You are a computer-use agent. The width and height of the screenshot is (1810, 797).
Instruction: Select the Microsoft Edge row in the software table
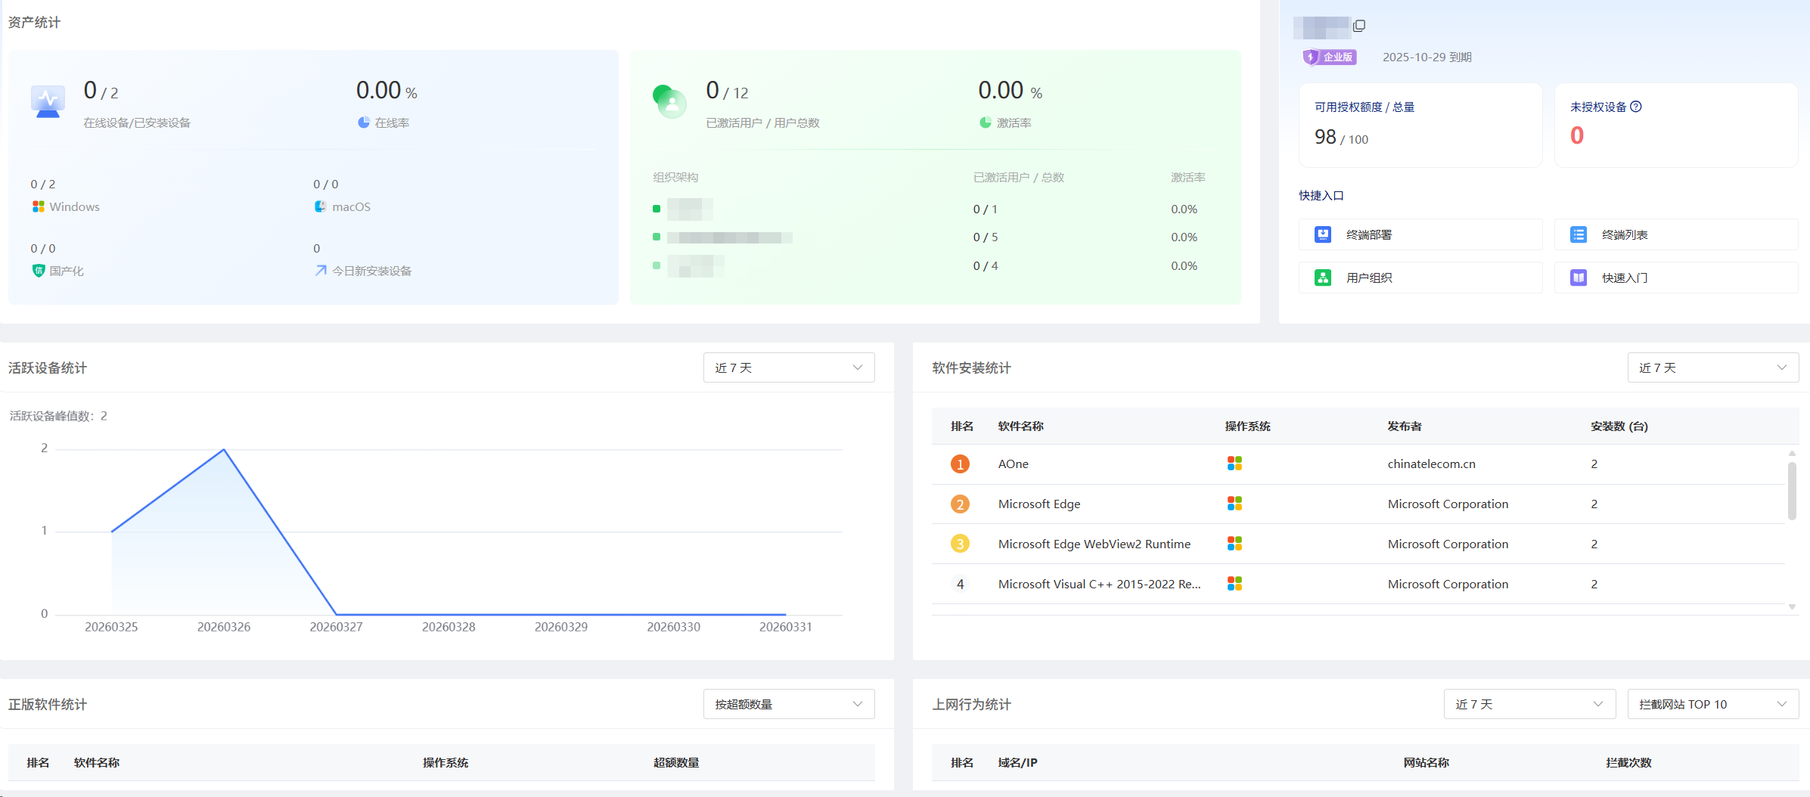tap(1039, 504)
